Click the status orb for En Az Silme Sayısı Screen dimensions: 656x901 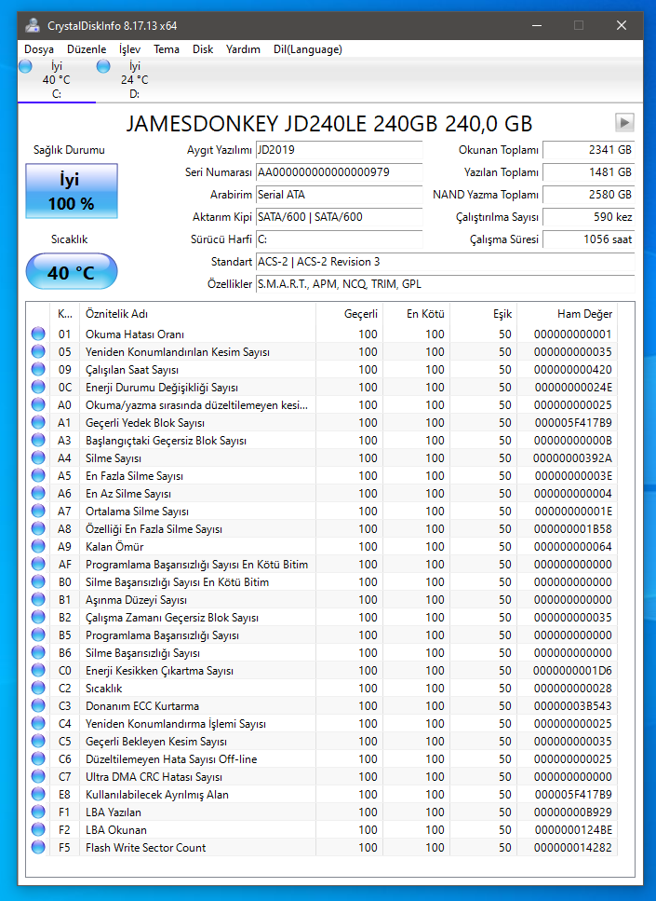[38, 494]
